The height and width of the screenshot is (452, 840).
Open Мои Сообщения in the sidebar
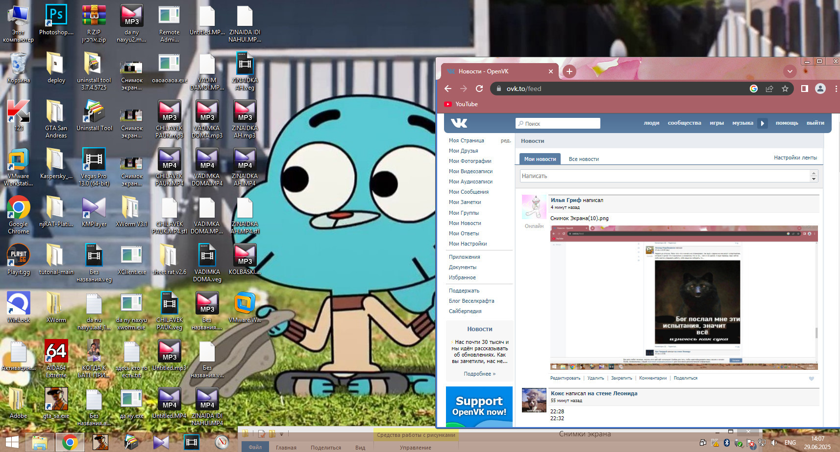(469, 192)
